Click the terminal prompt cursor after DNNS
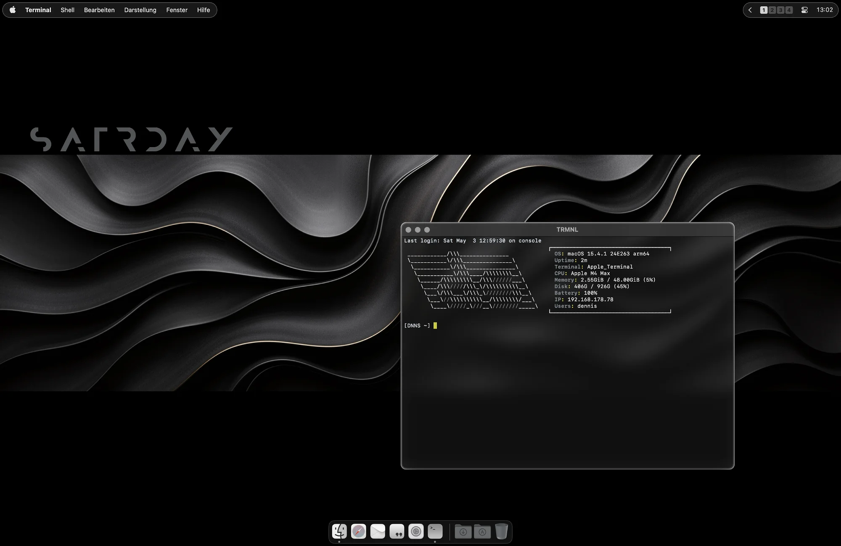Image resolution: width=841 pixels, height=546 pixels. (x=435, y=325)
